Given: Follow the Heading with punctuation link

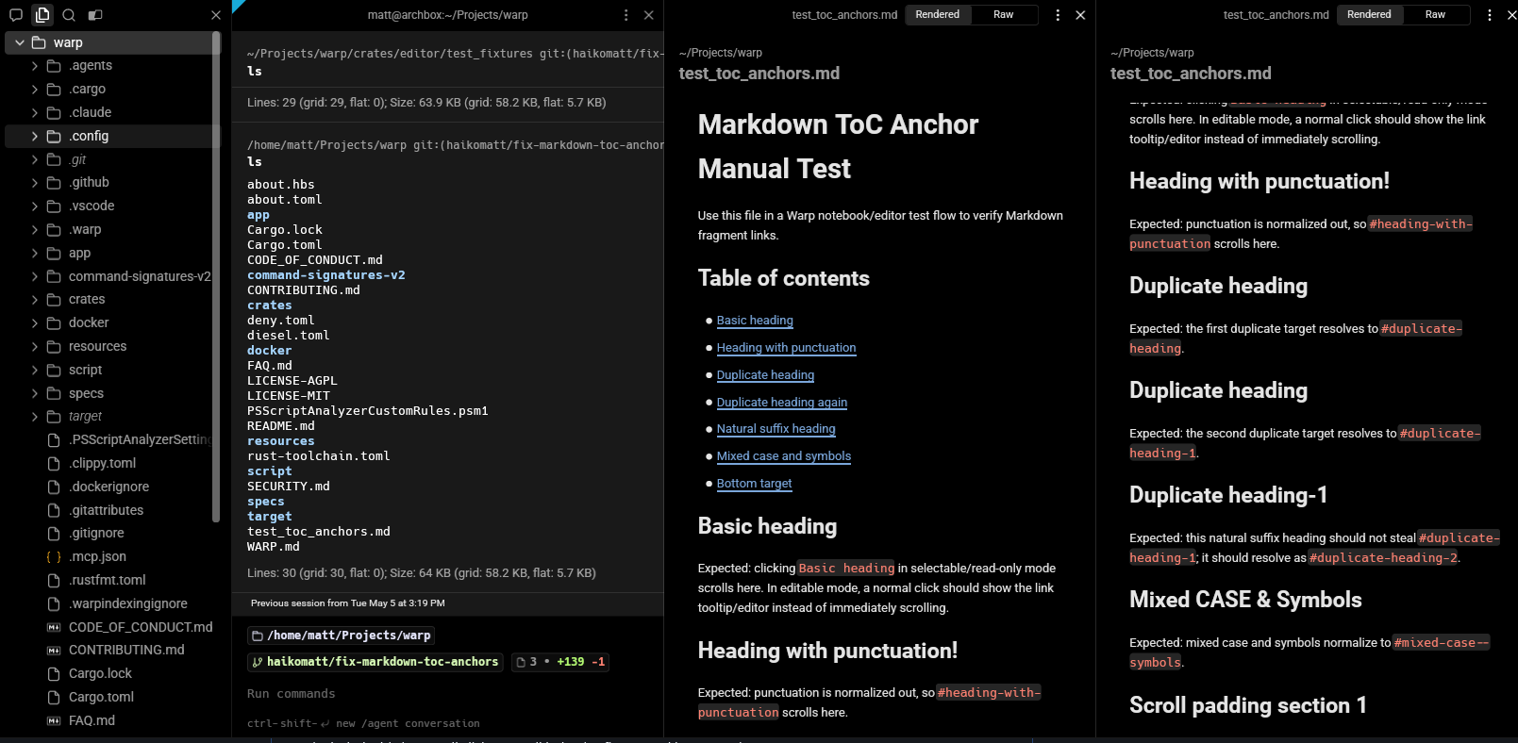Looking at the screenshot, I should click(786, 348).
